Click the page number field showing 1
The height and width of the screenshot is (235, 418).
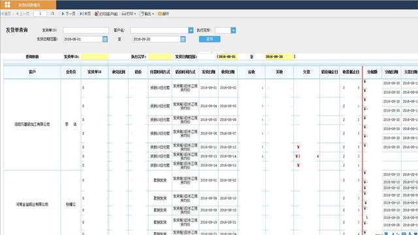tap(40, 14)
